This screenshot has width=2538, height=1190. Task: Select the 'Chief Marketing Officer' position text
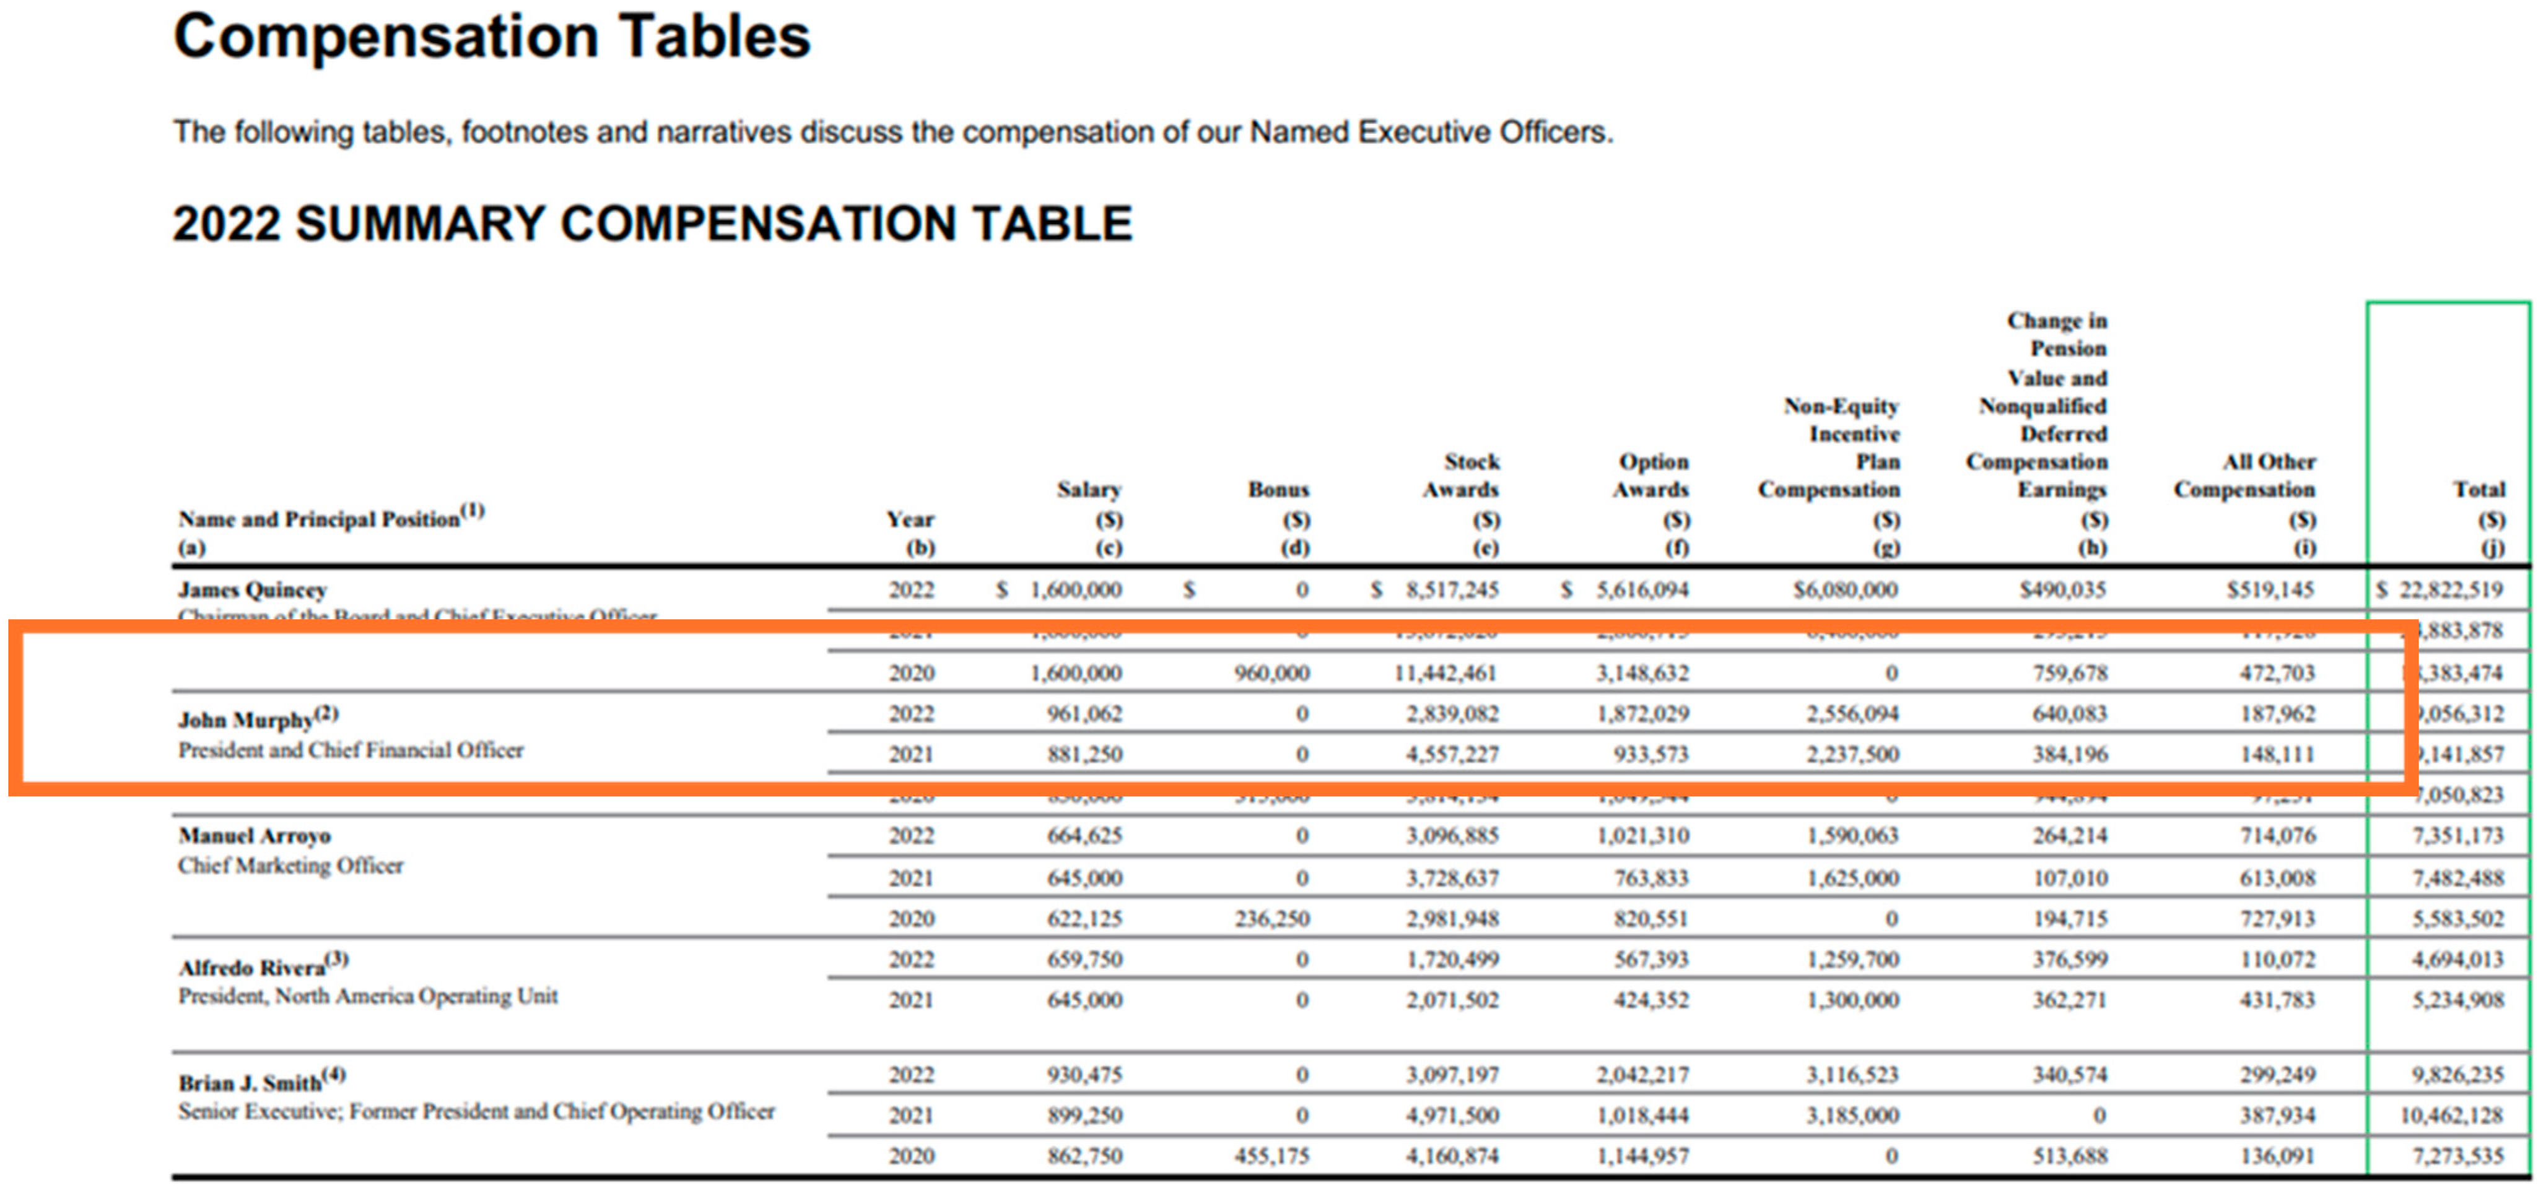(x=290, y=866)
